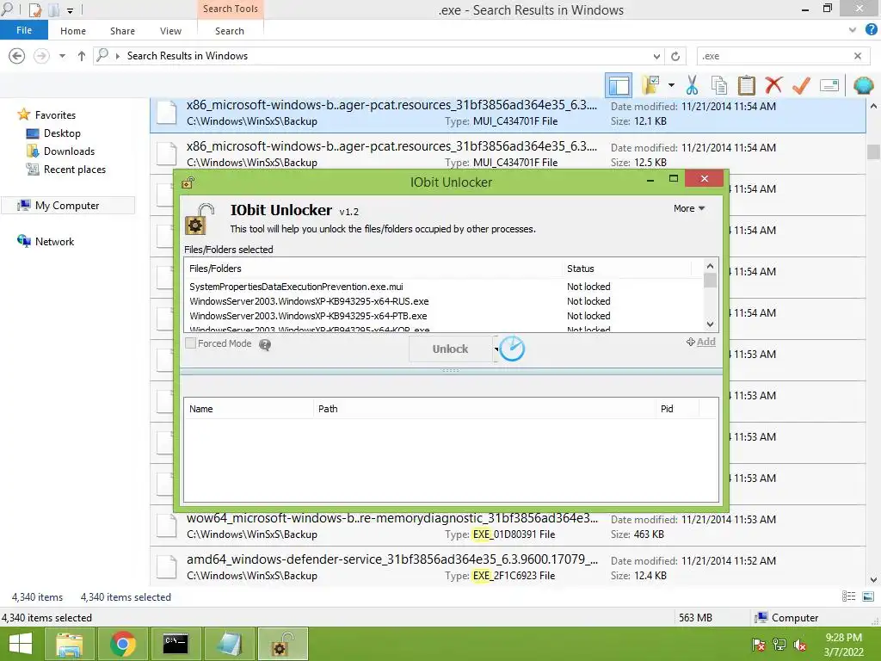This screenshot has height=661, width=881.
Task: Expand the ribbon with the chevron beside help
Action: coord(853,30)
